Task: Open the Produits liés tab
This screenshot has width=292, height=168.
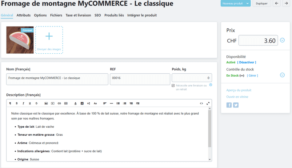Action: [x=114, y=15]
